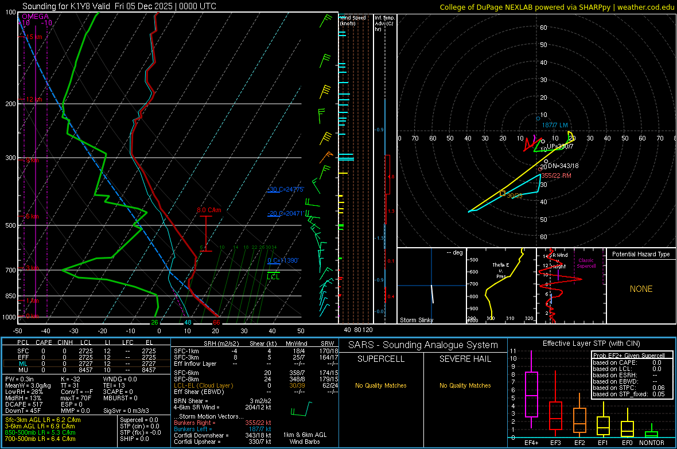Click the K = -32 index value
This screenshot has width=677, height=449.
[x=71, y=379]
